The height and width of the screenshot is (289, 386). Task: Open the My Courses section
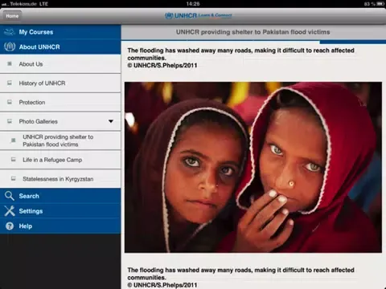60,32
